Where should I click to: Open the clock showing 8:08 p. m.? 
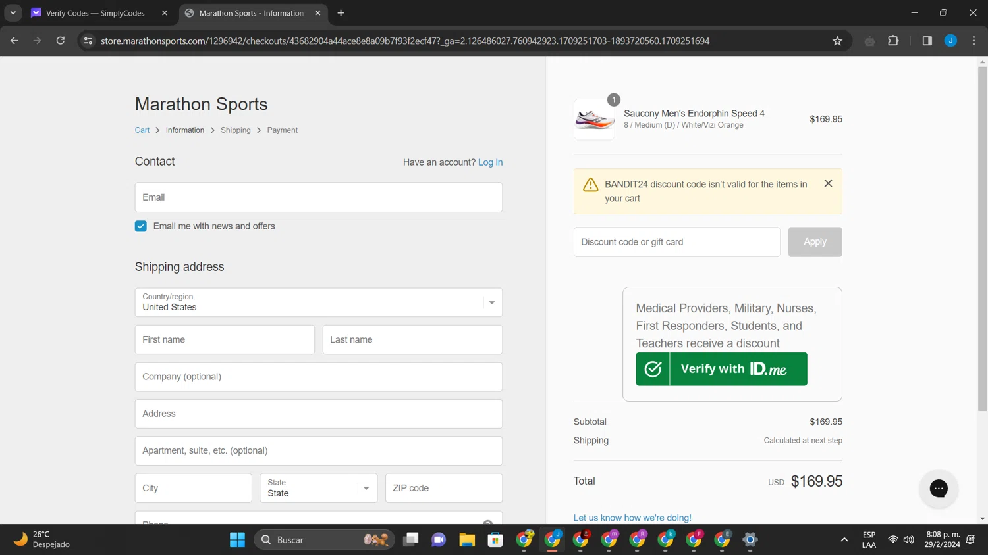pos(942,540)
